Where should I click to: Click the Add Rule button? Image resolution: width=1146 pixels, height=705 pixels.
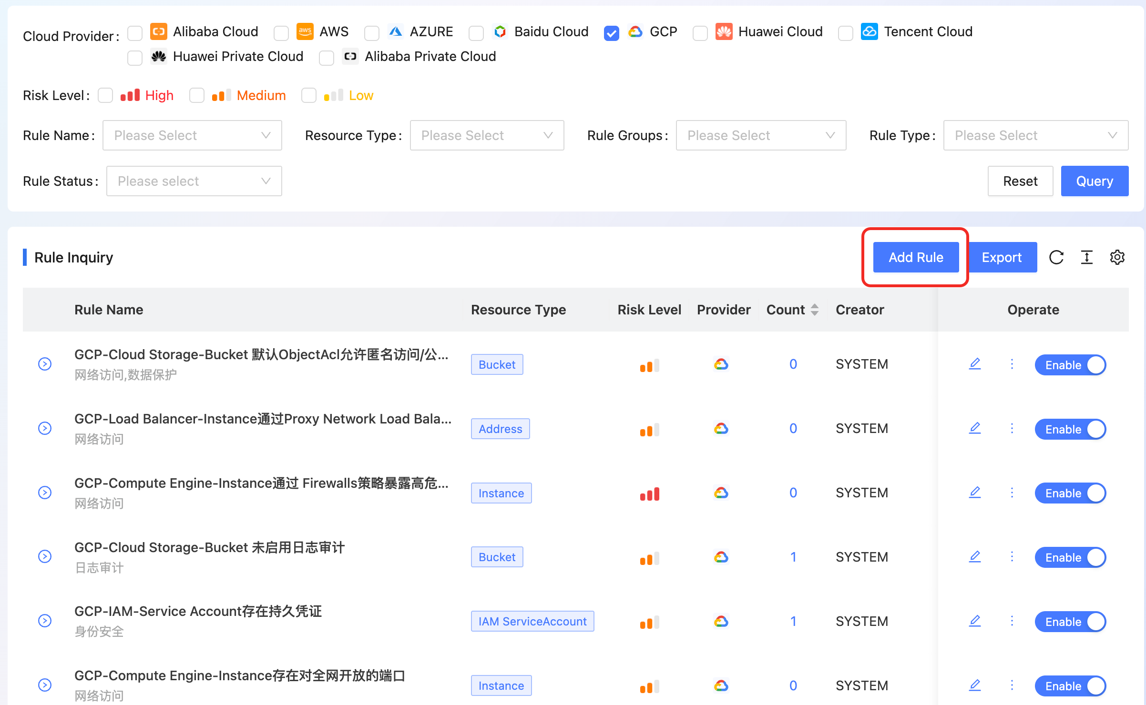tap(916, 257)
